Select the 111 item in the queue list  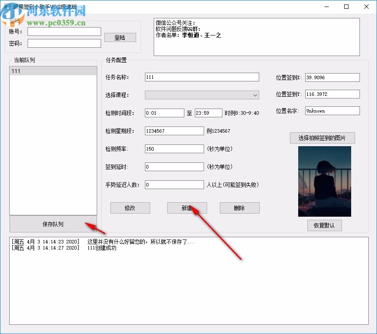[x=53, y=71]
